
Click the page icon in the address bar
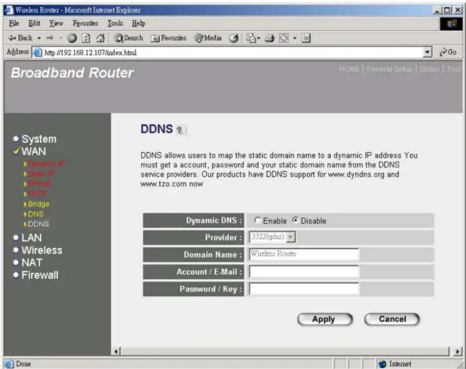pos(37,52)
